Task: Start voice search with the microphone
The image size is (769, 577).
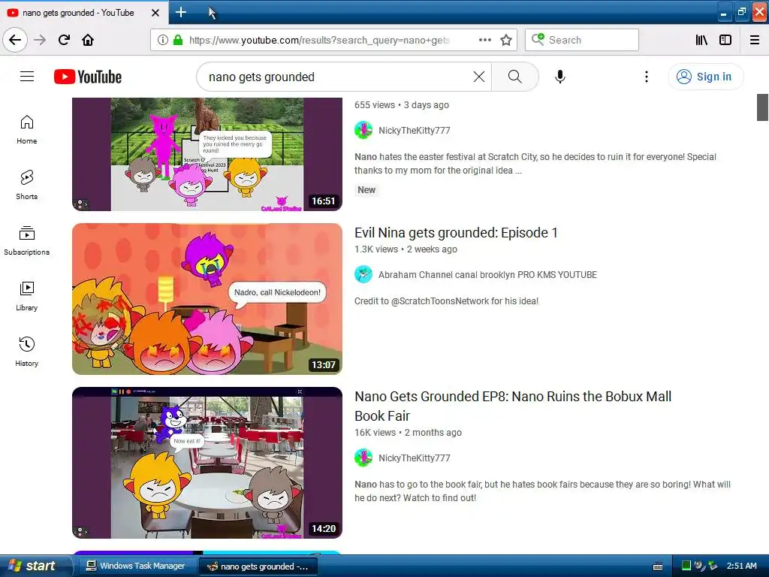Action: 559,77
